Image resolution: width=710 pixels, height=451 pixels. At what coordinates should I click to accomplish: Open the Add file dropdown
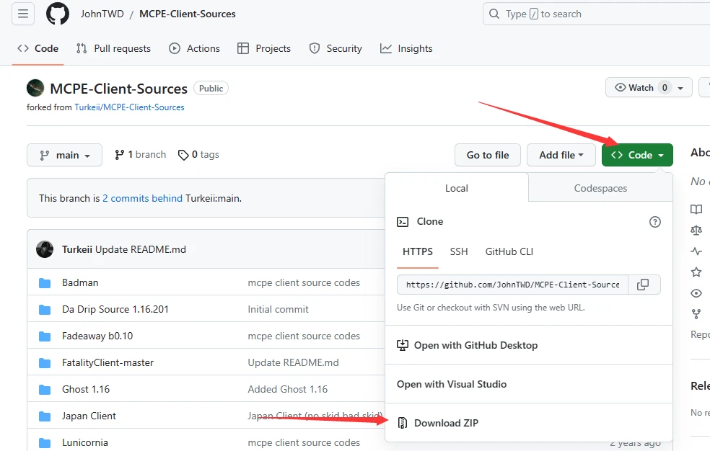tap(561, 155)
